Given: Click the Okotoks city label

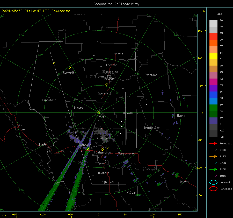Looking at the screenshot, I should (104, 173).
